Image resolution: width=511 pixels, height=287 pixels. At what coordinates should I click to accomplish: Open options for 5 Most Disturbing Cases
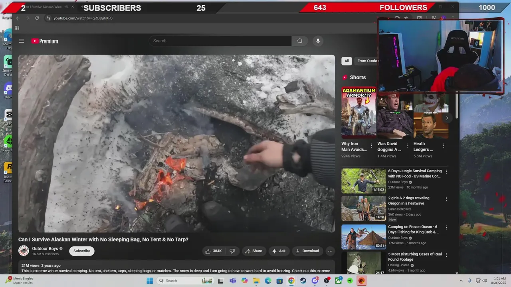(446, 255)
